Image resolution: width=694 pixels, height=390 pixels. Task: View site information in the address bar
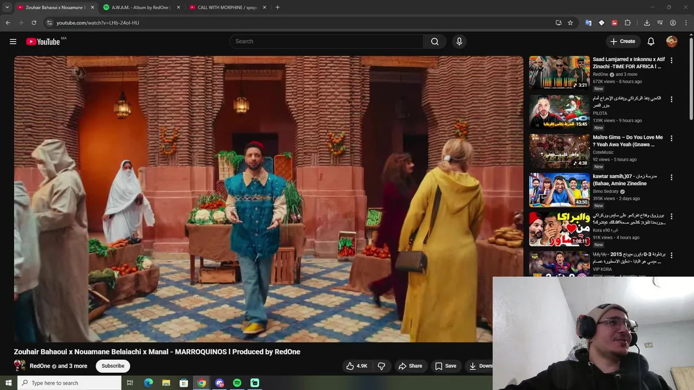tap(49, 23)
